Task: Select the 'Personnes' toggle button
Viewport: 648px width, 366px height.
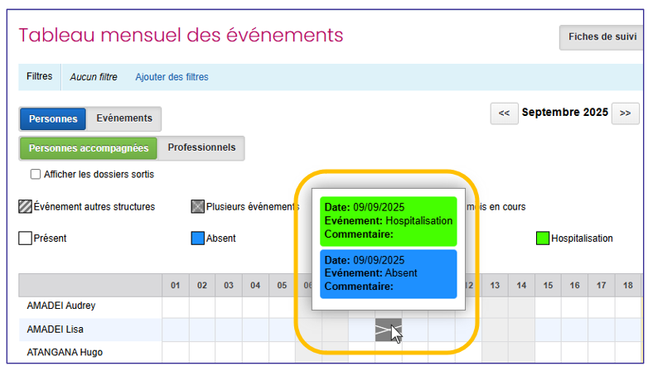Action: [x=53, y=119]
